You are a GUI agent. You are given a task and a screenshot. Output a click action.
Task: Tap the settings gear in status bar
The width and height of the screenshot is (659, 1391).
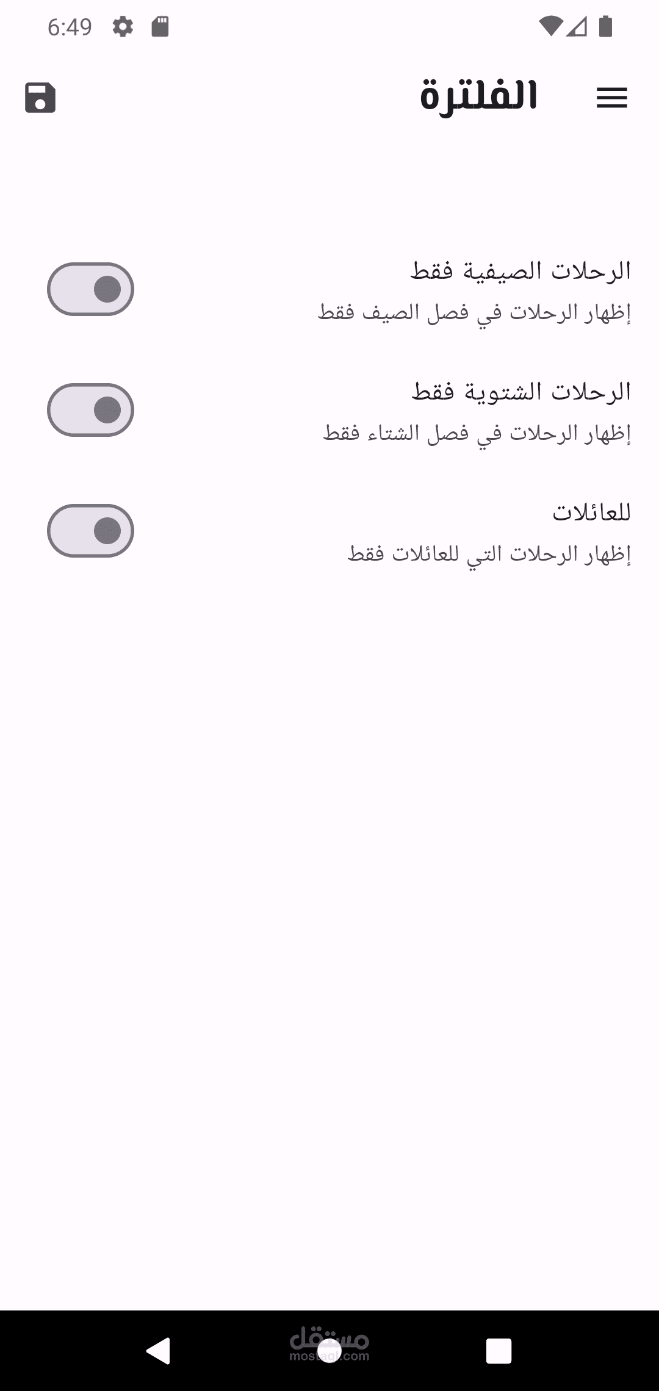tap(123, 27)
